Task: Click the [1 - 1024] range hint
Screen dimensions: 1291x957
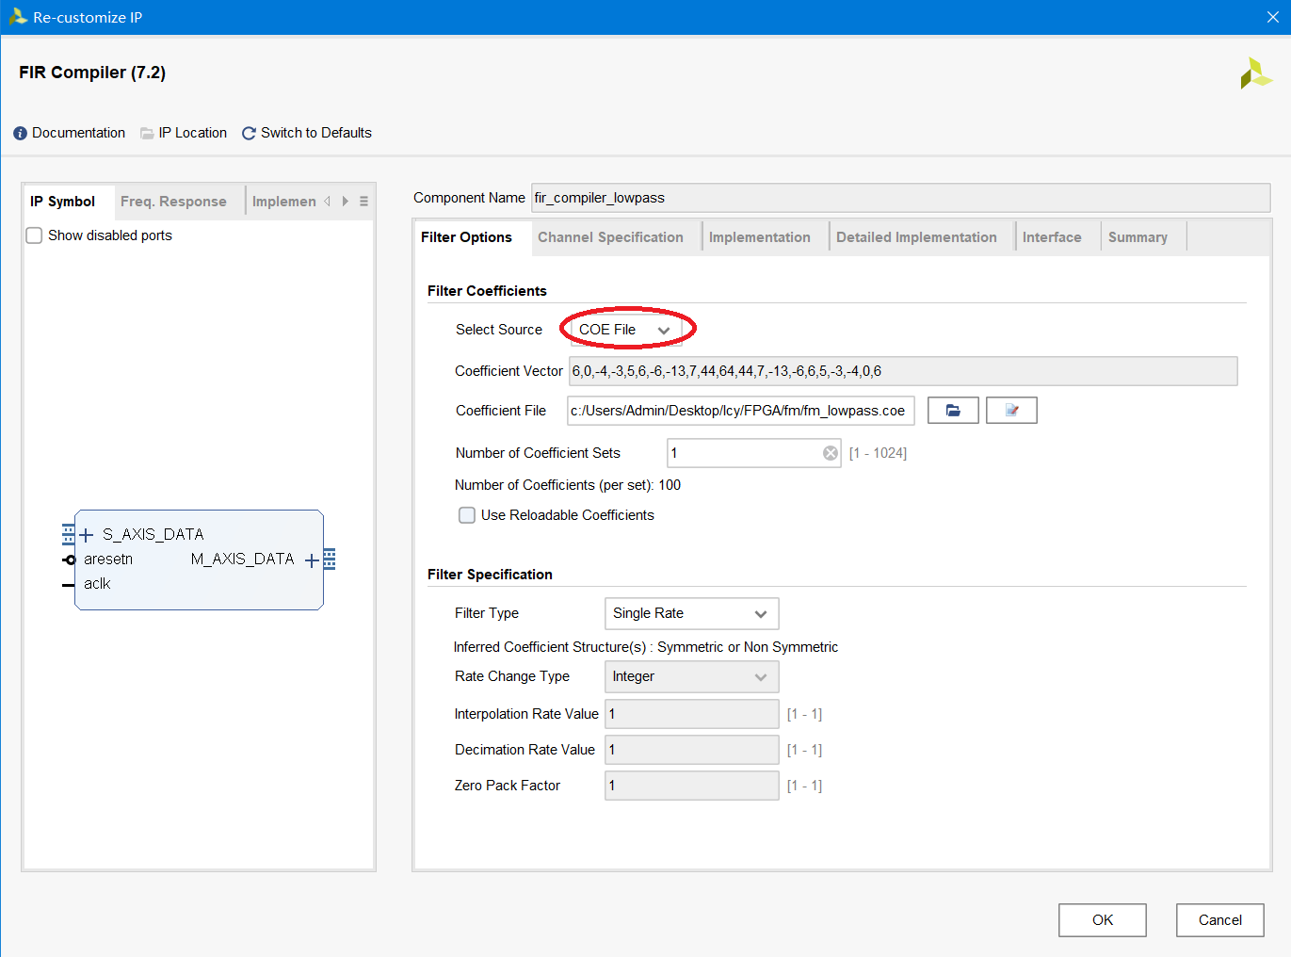Action: pyautogui.click(x=878, y=453)
